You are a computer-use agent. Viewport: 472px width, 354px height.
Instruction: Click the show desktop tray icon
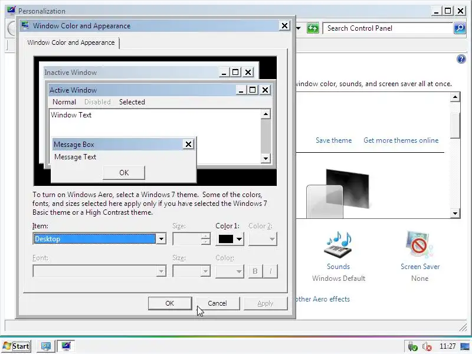(465, 346)
